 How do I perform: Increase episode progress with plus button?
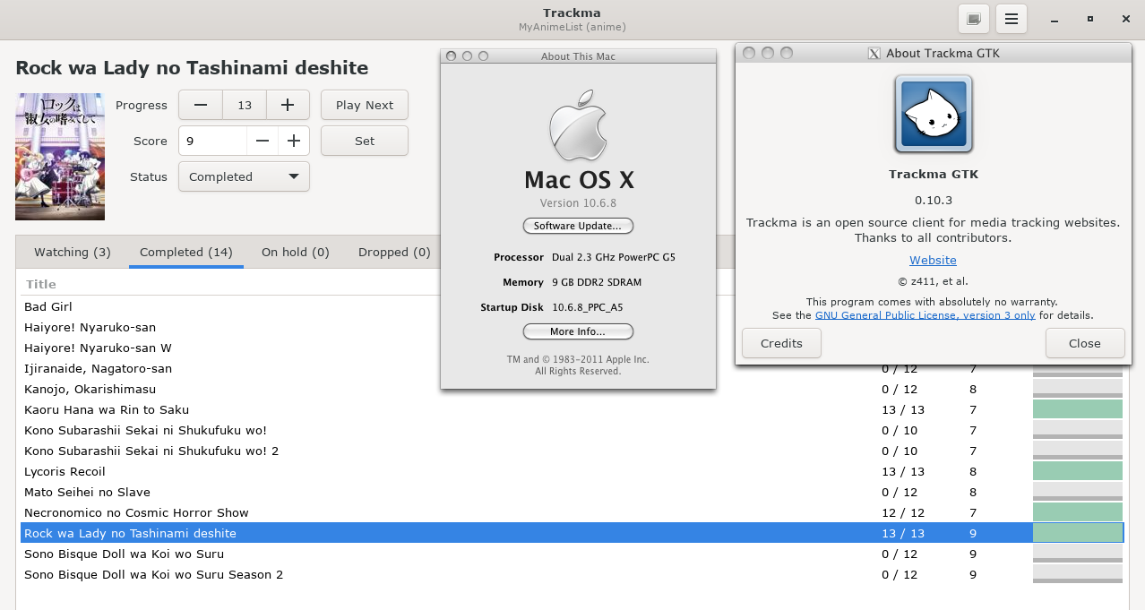point(288,105)
